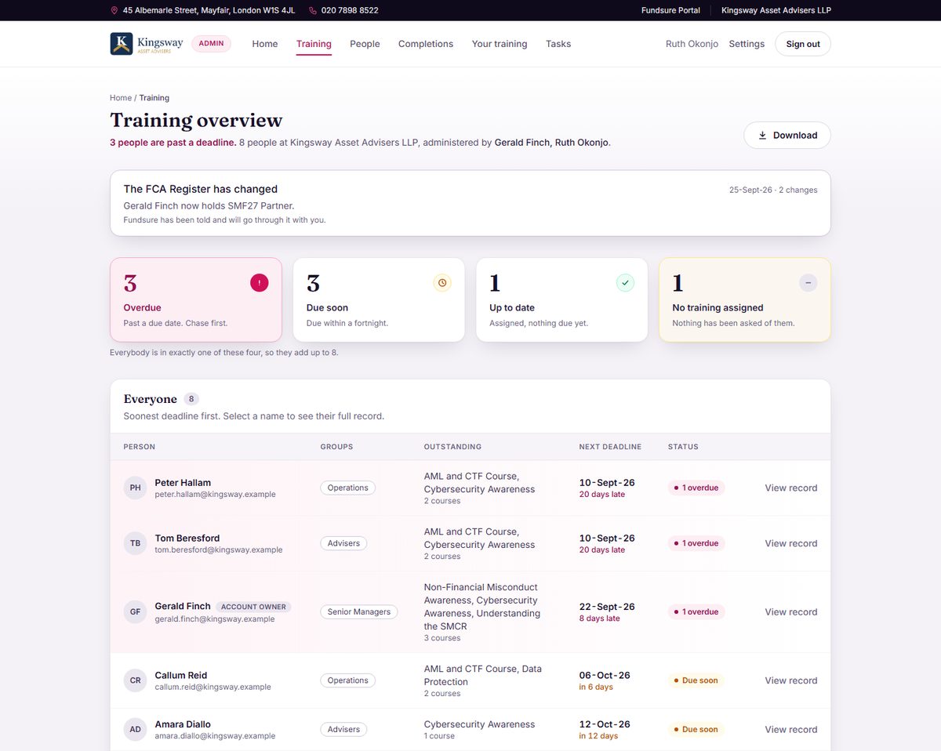Image resolution: width=941 pixels, height=751 pixels.
Task: Open the FCA Register has changed notice
Action: click(470, 203)
